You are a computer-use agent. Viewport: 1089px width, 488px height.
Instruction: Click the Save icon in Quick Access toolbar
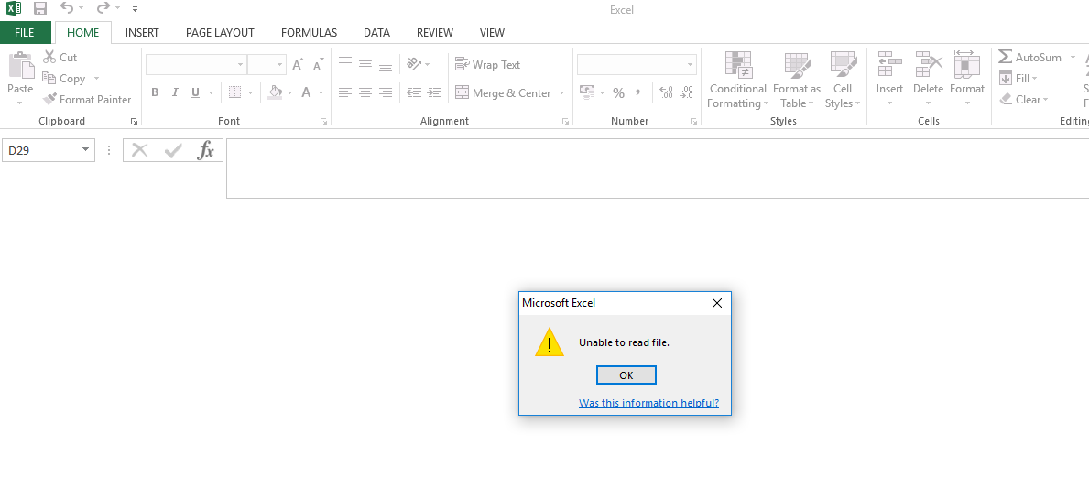40,9
